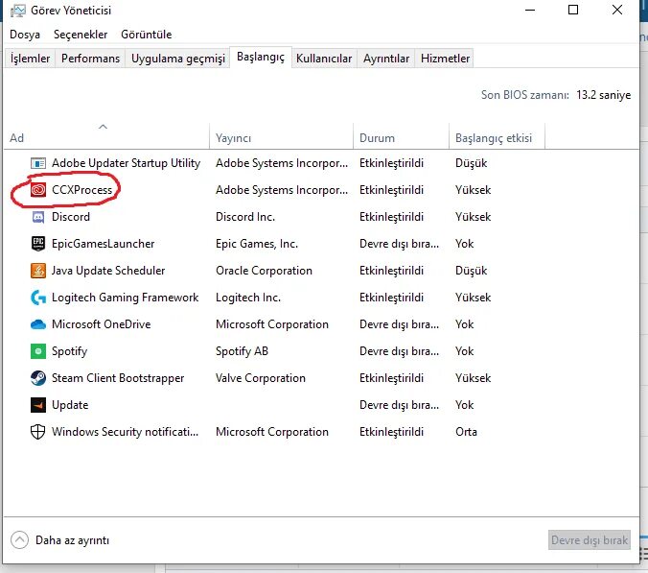
Task: Click the Orta startup impact value
Action: pos(466,432)
